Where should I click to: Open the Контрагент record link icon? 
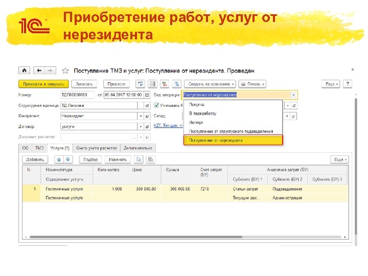pos(147,116)
